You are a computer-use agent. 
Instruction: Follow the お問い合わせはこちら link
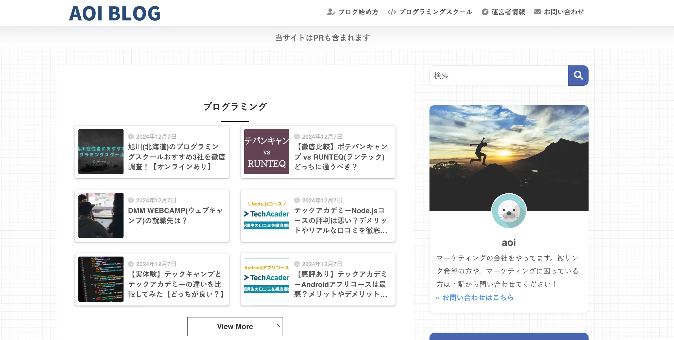tap(478, 297)
